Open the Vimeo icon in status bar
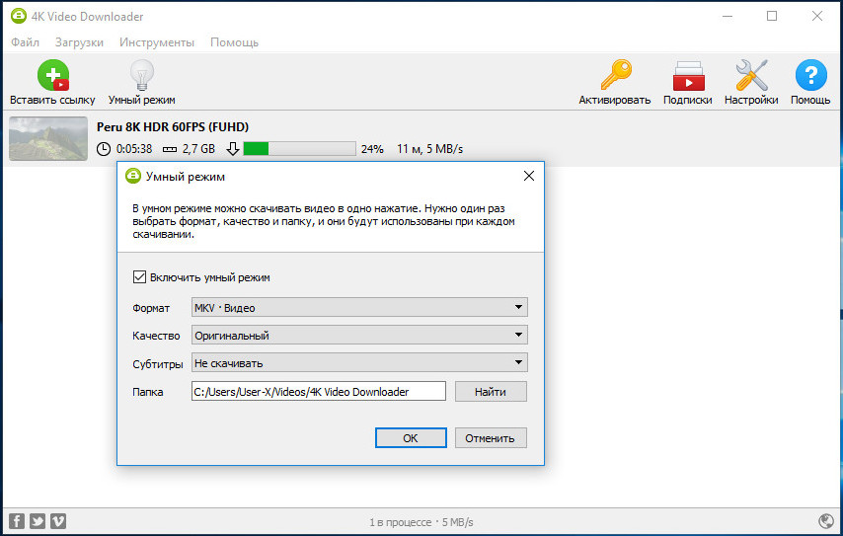Viewport: 843px width, 536px height. point(58,520)
